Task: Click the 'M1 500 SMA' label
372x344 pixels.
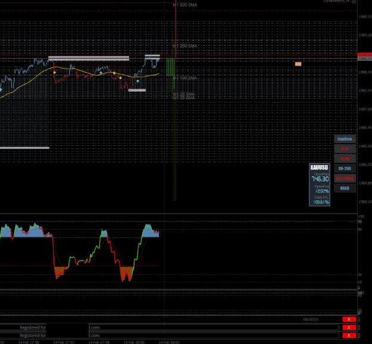Action: (185, 5)
